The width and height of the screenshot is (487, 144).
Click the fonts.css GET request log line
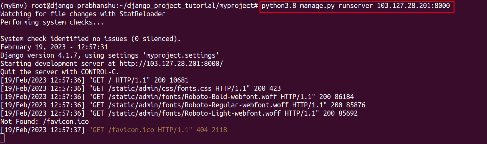(141, 88)
